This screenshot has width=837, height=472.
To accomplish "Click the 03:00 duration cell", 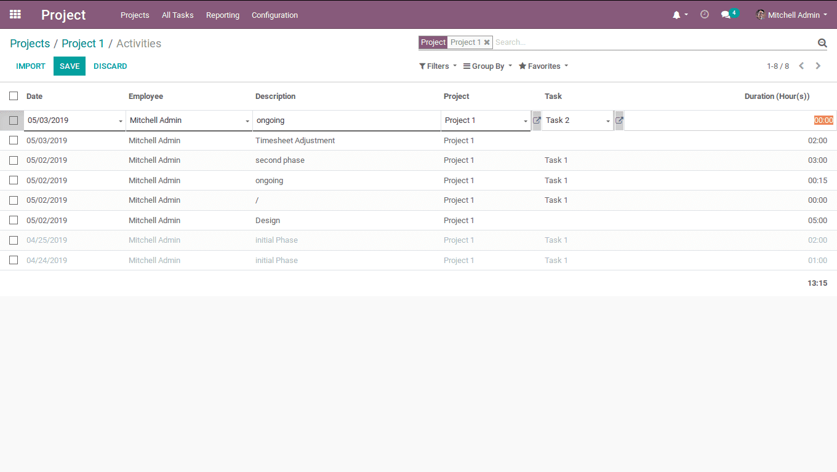I will pos(817,160).
